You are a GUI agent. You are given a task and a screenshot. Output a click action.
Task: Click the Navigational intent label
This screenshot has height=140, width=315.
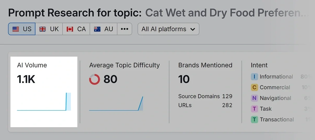[276, 98]
